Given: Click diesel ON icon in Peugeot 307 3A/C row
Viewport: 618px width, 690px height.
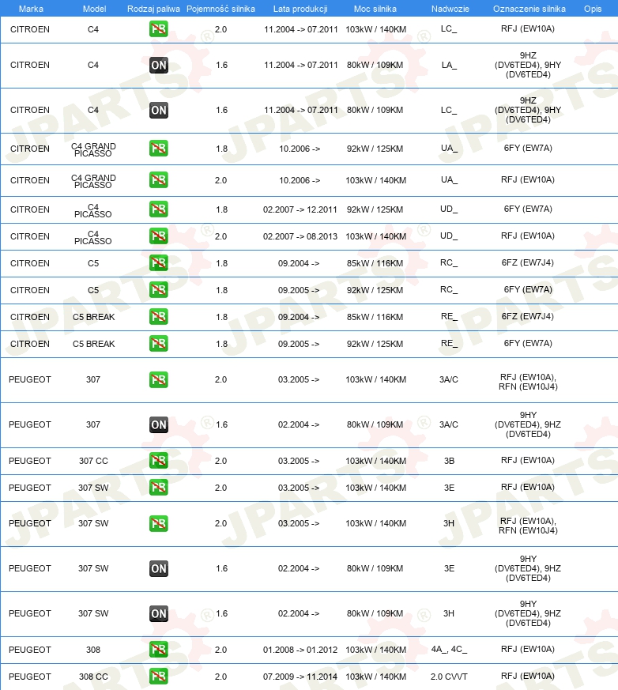Looking at the screenshot, I should tap(158, 425).
